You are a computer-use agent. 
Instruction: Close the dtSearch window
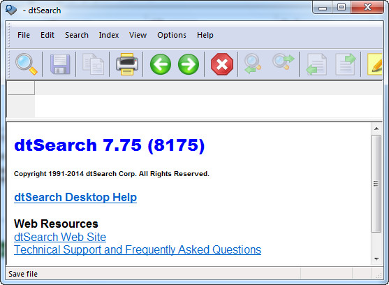(x=367, y=8)
